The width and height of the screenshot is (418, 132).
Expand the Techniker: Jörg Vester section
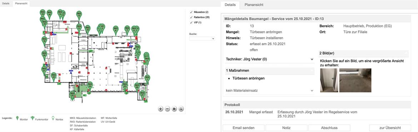(x=269, y=59)
